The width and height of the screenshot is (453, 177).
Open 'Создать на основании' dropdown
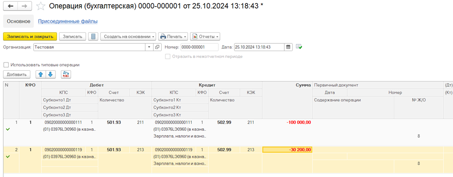128,37
